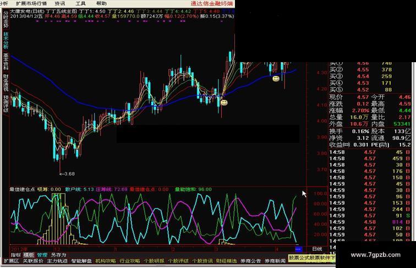
Task: Click the 大唐发电(日线) chart title
Action: (27, 11)
